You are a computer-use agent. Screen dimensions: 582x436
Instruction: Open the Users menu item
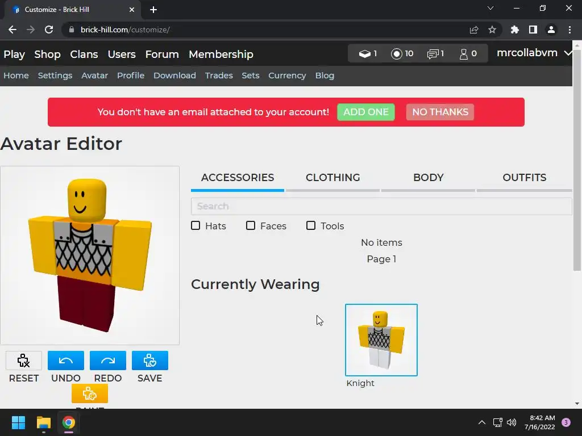point(122,54)
